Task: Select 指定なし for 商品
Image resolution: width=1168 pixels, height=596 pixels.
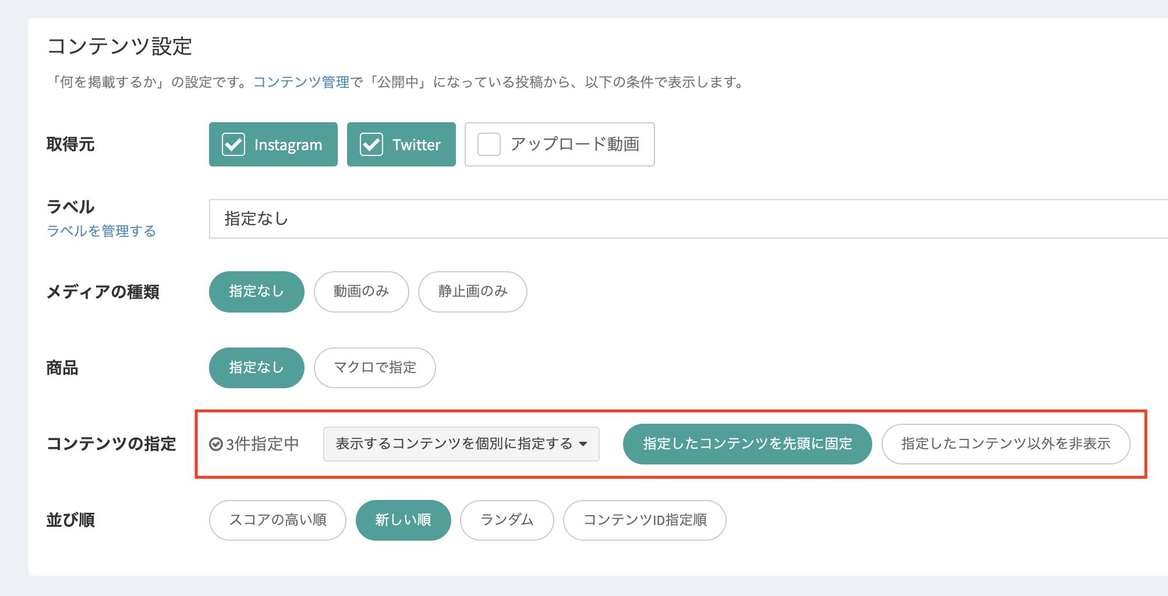Action: click(x=256, y=368)
